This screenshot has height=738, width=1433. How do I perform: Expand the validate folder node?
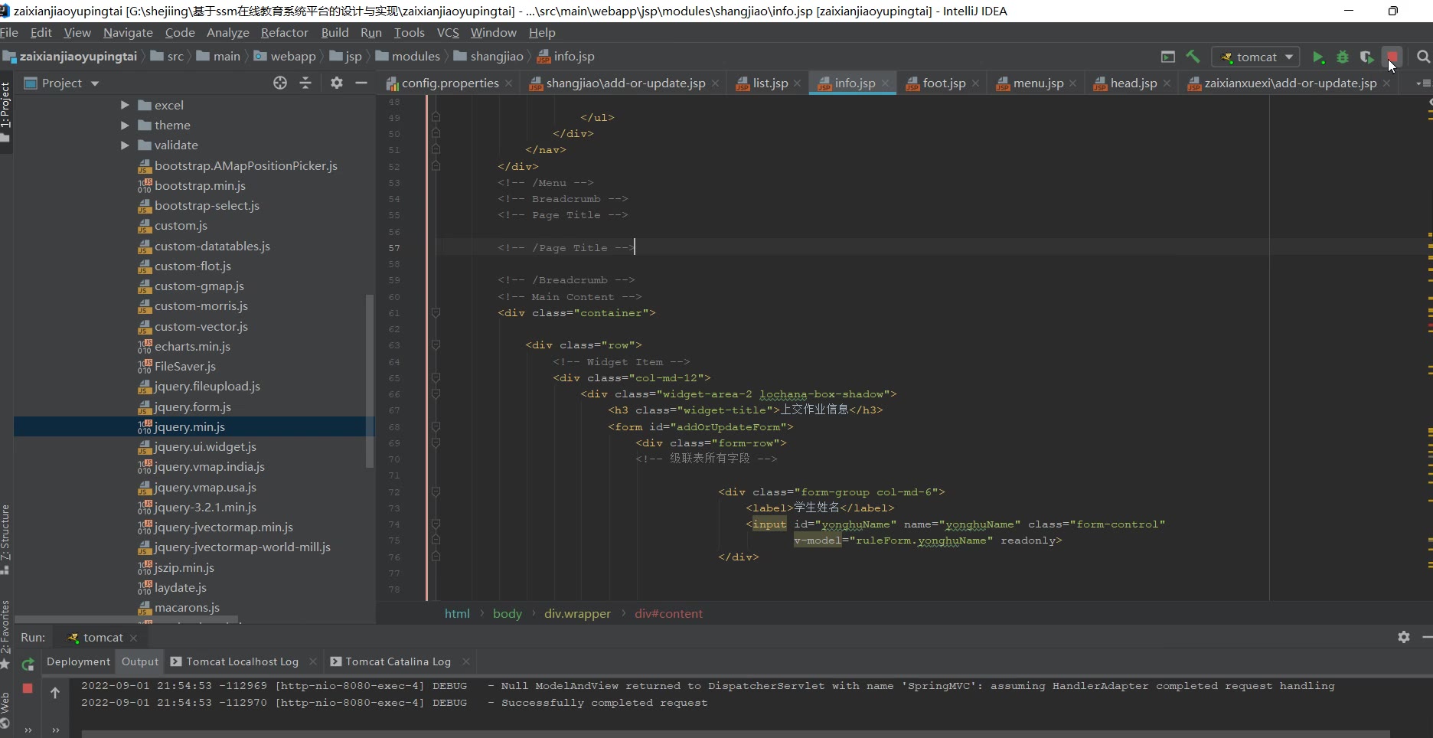pyautogui.click(x=125, y=145)
